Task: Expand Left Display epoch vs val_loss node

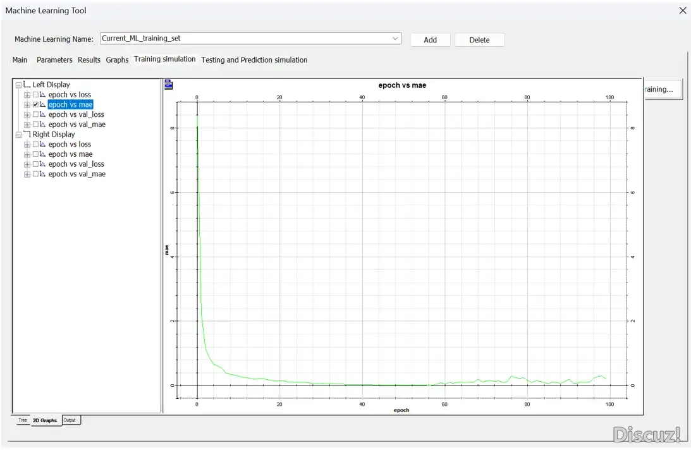Action: pyautogui.click(x=27, y=114)
